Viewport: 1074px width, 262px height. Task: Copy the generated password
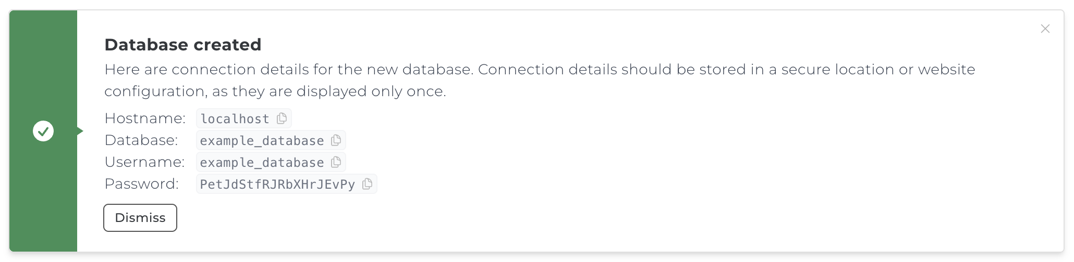(x=368, y=184)
